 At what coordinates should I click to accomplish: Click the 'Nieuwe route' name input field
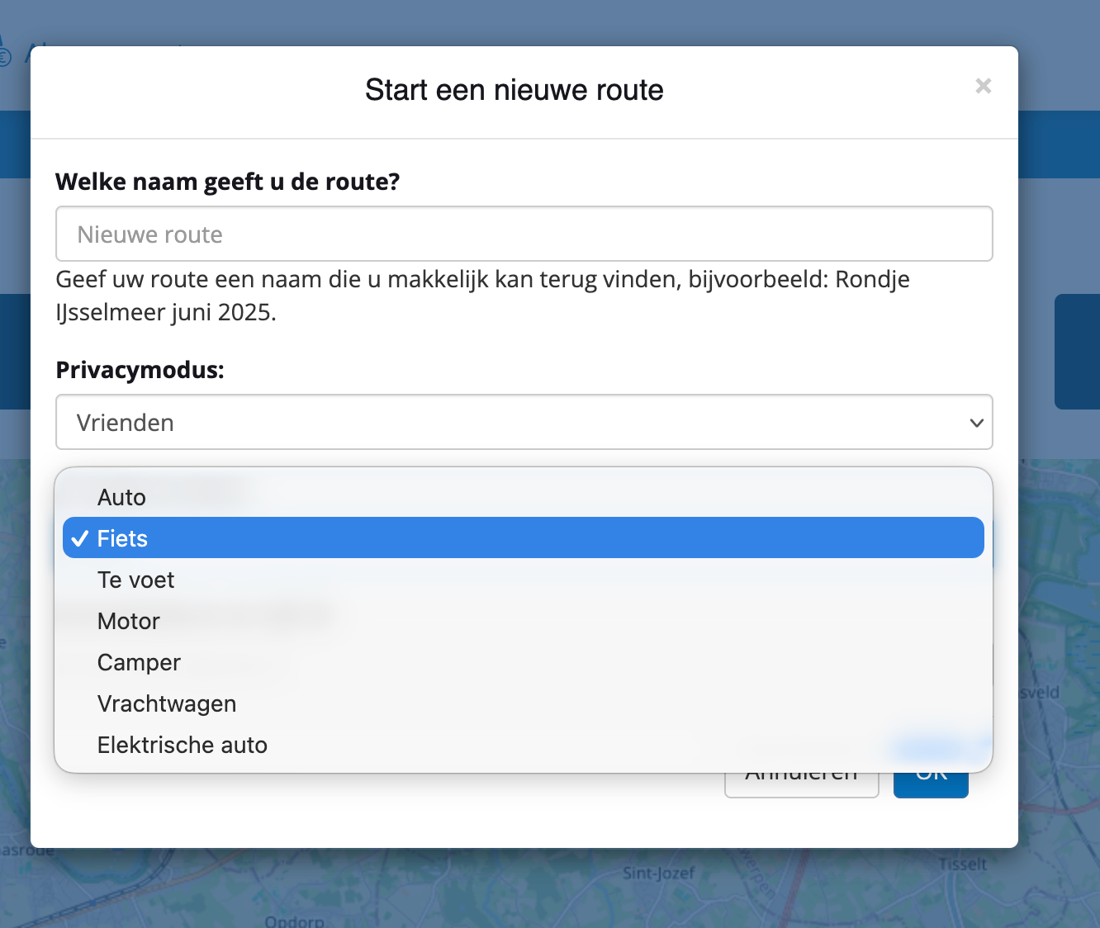524,234
